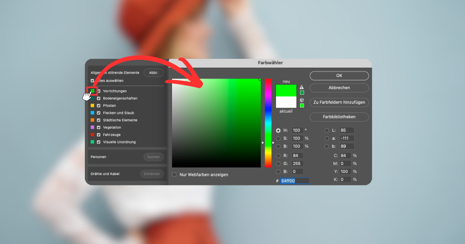Image resolution: width=465 pixels, height=244 pixels.
Task: Click the new green color preview
Action: click(286, 91)
